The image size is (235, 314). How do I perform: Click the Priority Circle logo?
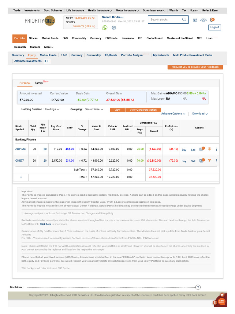pos(40,21)
